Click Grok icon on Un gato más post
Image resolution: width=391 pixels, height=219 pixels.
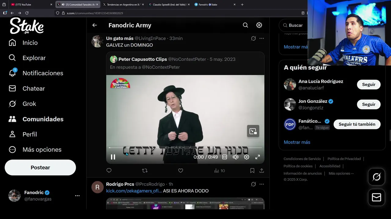tap(253, 38)
